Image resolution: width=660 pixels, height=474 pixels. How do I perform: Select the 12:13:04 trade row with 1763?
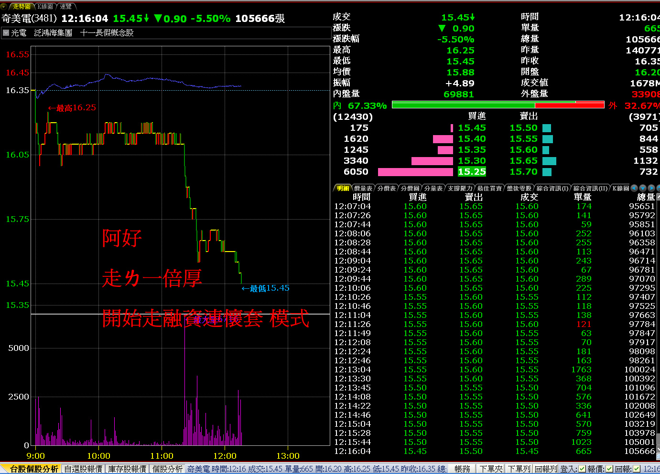coord(495,369)
